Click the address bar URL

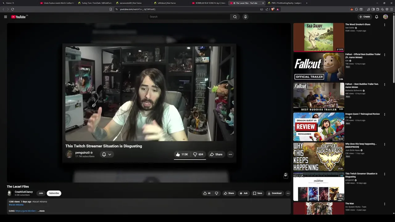138,9
